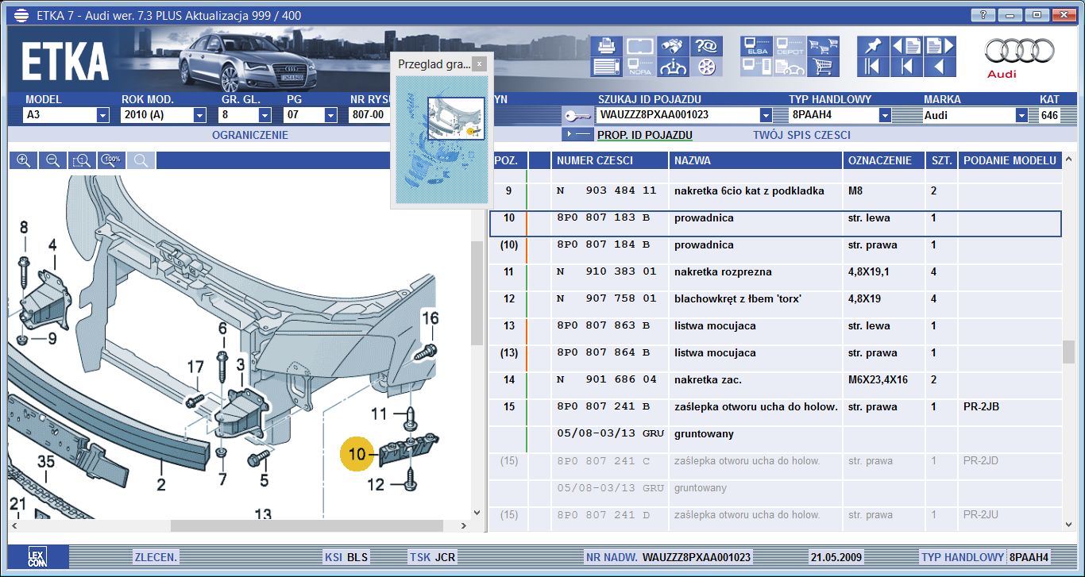Open the ?@ help contact icon
This screenshot has width=1085, height=577.
point(705,46)
